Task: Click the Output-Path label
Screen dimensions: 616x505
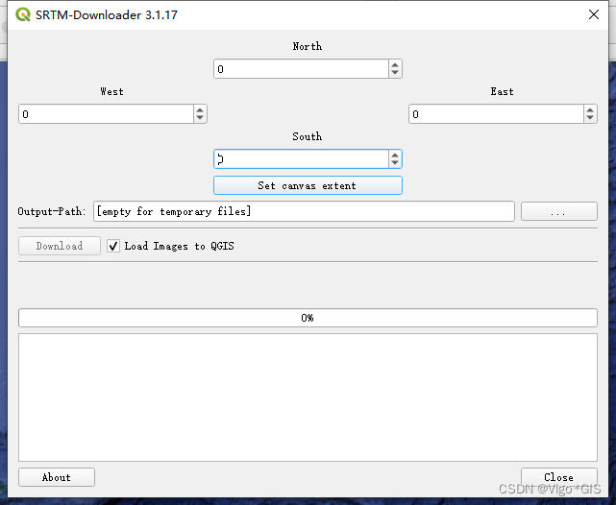Action: click(52, 211)
